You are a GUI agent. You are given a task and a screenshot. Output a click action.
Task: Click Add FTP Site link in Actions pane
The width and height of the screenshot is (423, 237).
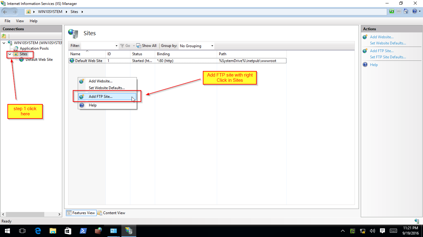[382, 51]
